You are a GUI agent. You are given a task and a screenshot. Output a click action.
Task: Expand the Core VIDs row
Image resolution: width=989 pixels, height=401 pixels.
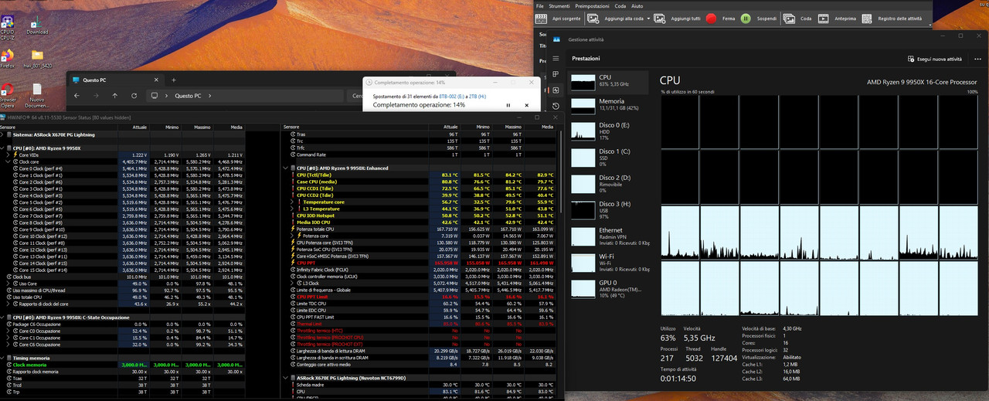tap(8, 155)
